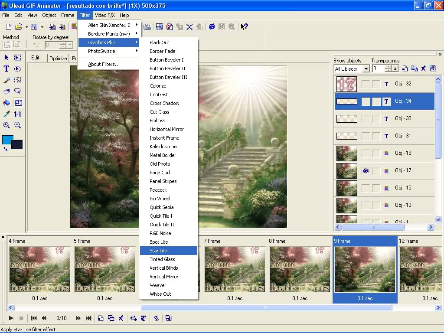Click the delete frame X icon
Image resolution: width=444 pixels, height=333 pixels.
(121, 318)
